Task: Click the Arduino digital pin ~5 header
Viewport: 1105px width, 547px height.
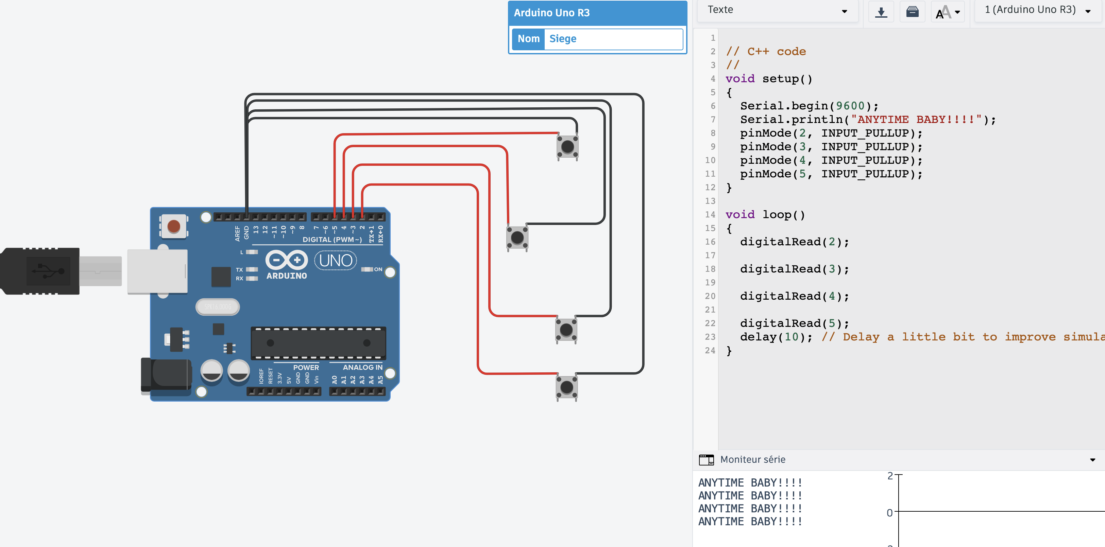Action: (335, 217)
